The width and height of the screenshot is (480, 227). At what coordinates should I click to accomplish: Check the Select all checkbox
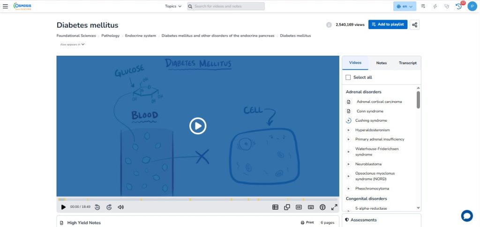(348, 77)
